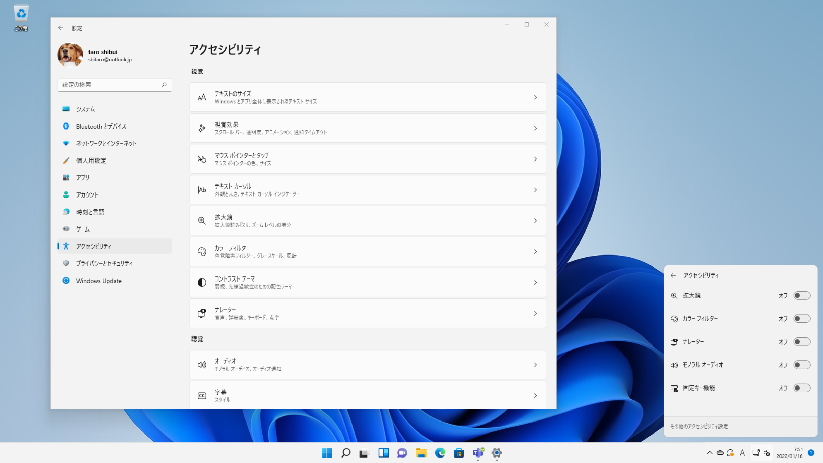Open その他のアクセシビリティ設定 link
The height and width of the screenshot is (463, 823).
coord(700,426)
